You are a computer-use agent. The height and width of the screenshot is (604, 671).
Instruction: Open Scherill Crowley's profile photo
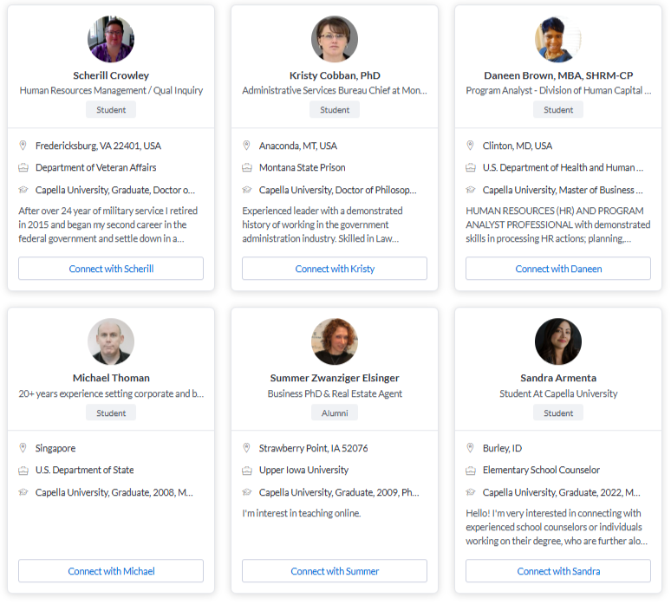pos(111,39)
